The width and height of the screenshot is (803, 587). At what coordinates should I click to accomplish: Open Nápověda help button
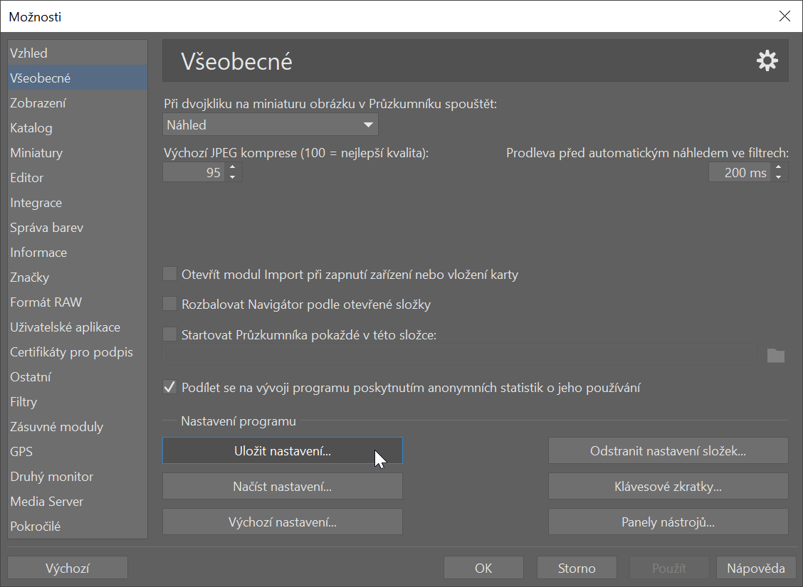click(x=755, y=568)
